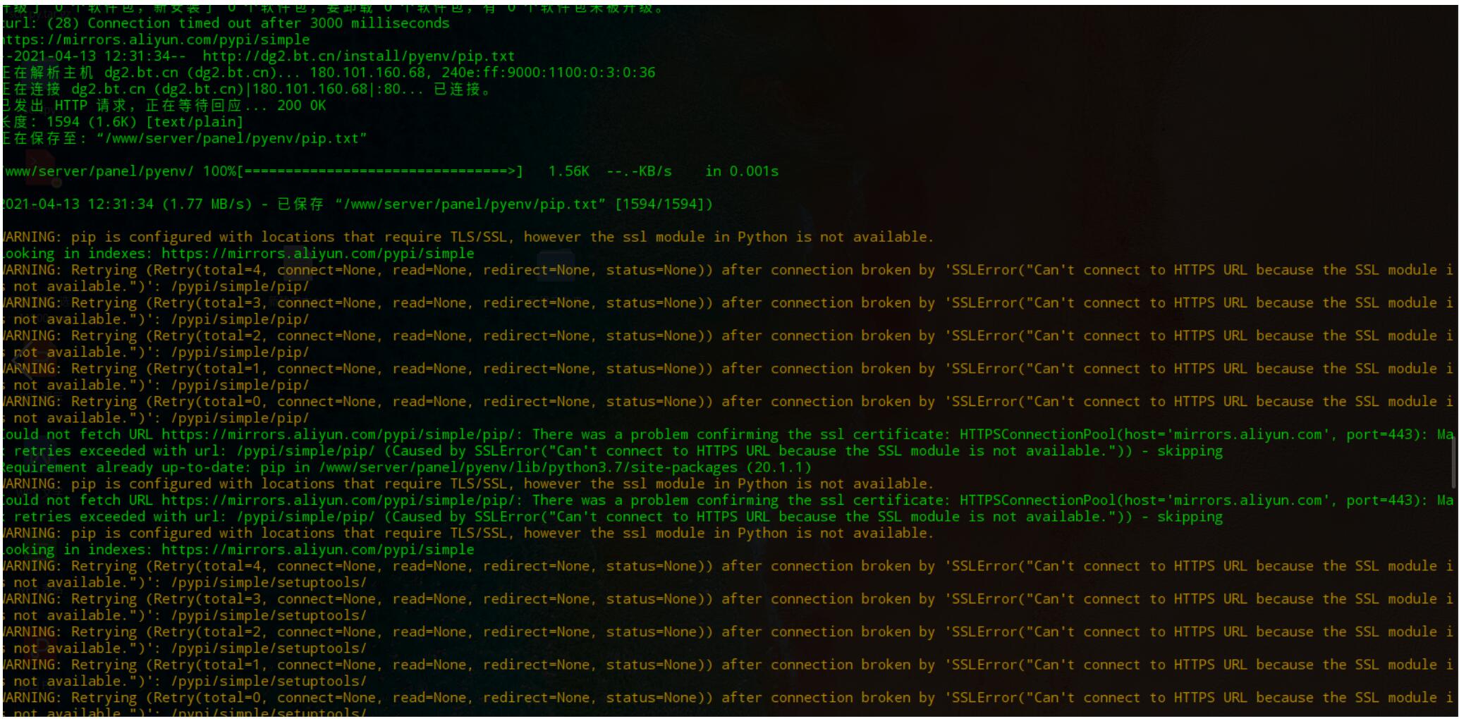
Task: Click the '200 OK' HTTP response text
Action: click(x=301, y=106)
